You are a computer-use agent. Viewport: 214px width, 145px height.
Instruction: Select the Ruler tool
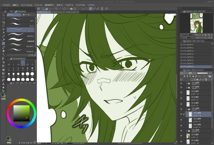tap(3, 80)
